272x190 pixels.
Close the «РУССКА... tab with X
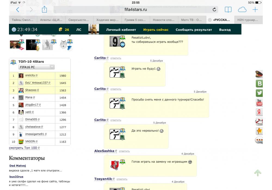[x=210, y=20]
